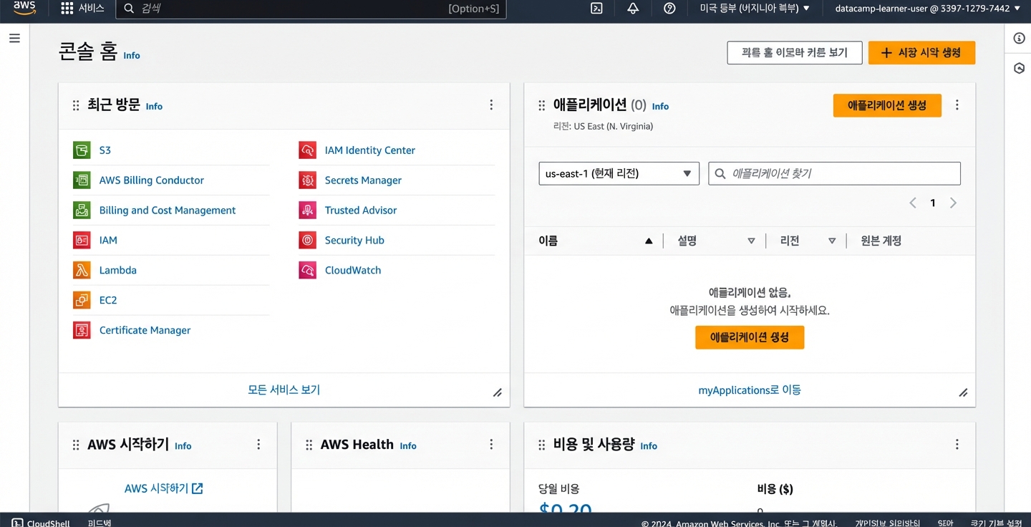
Task: Open the services grid menu
Action: pos(67,9)
